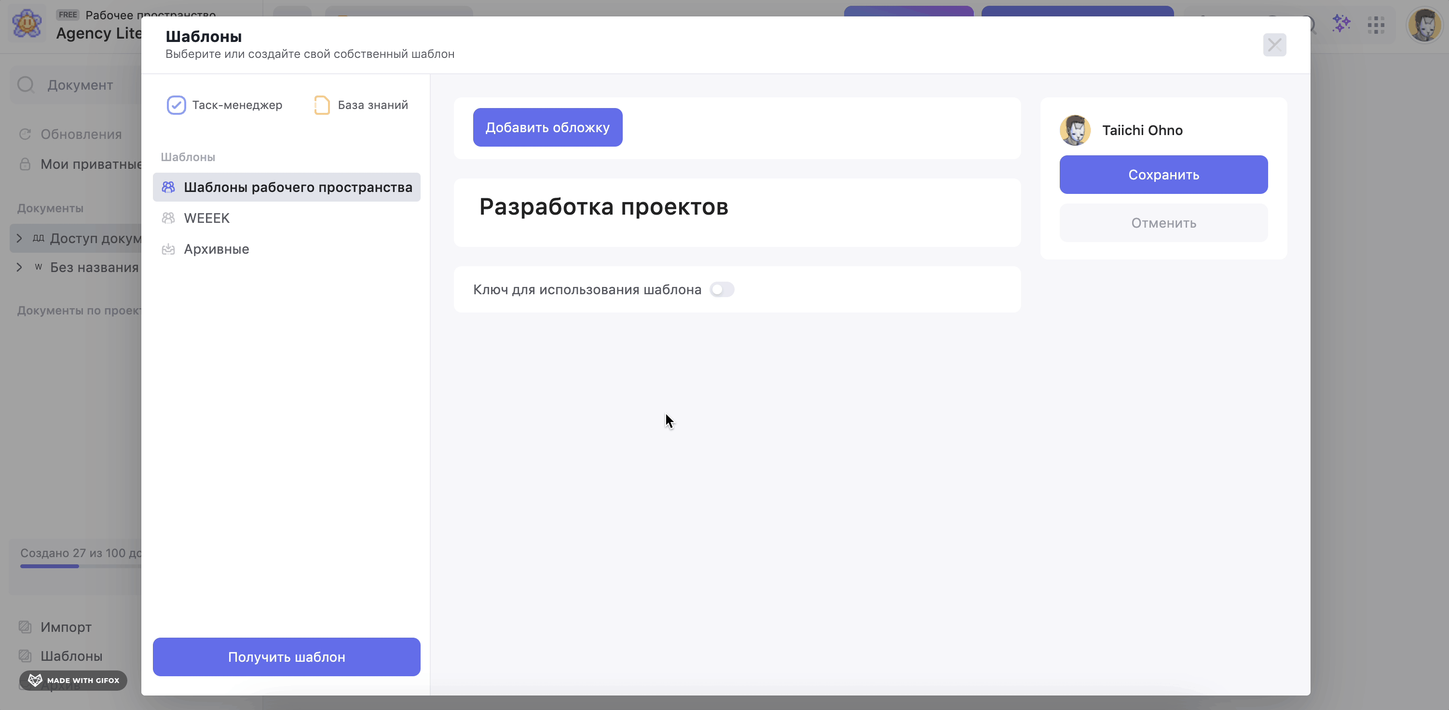Open Обновления in the sidebar
This screenshot has width=1449, height=710.
click(x=81, y=134)
